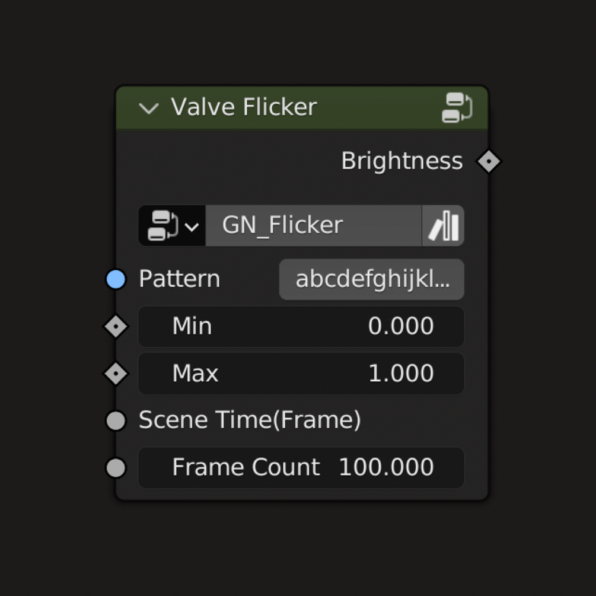The image size is (596, 596).
Task: Click node group icon in header
Action: pyautogui.click(x=457, y=108)
